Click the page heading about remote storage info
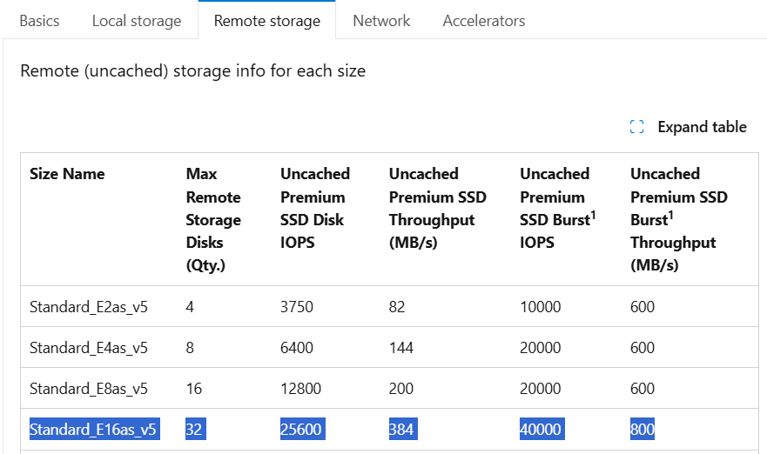The width and height of the screenshot is (767, 454). 192,71
